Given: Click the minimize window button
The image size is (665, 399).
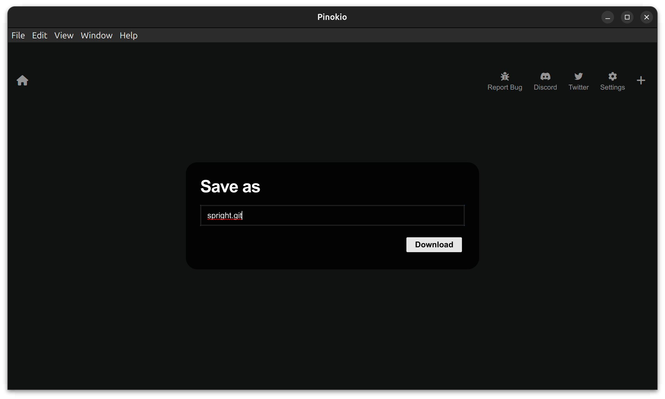Looking at the screenshot, I should click(x=608, y=17).
